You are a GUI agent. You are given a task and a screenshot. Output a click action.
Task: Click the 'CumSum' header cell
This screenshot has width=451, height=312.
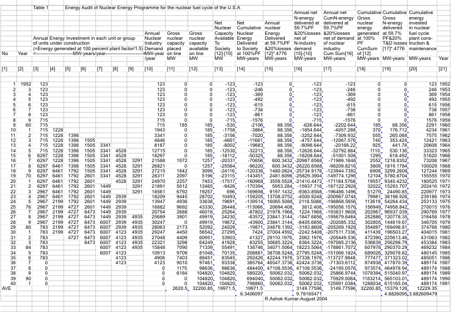(365, 48)
